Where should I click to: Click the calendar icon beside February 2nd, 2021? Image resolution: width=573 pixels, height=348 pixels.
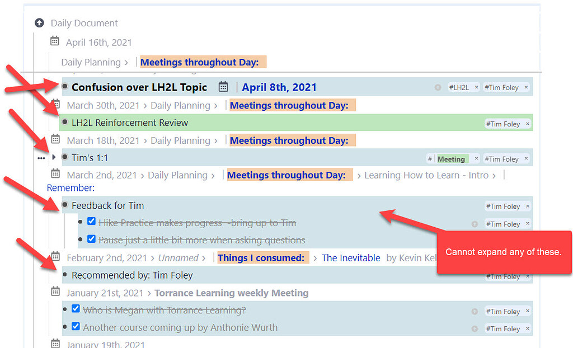pyautogui.click(x=54, y=257)
